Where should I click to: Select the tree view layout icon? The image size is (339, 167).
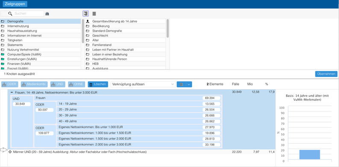[x=85, y=14]
